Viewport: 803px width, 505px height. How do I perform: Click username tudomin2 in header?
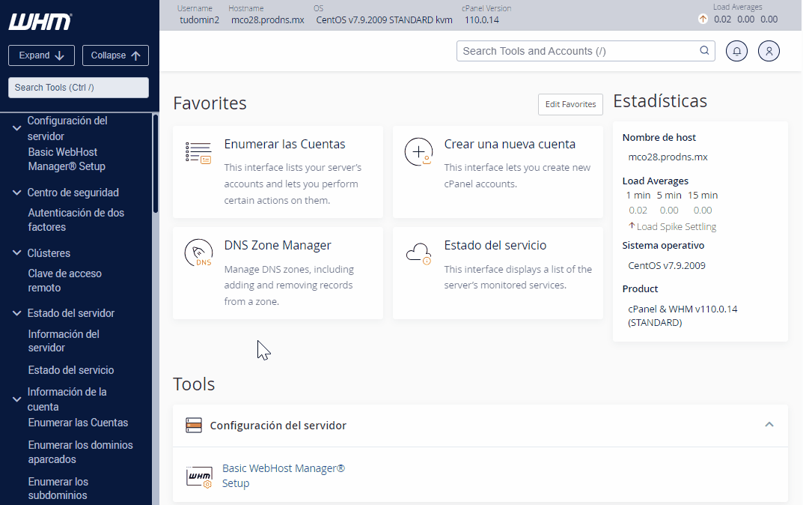(x=199, y=20)
